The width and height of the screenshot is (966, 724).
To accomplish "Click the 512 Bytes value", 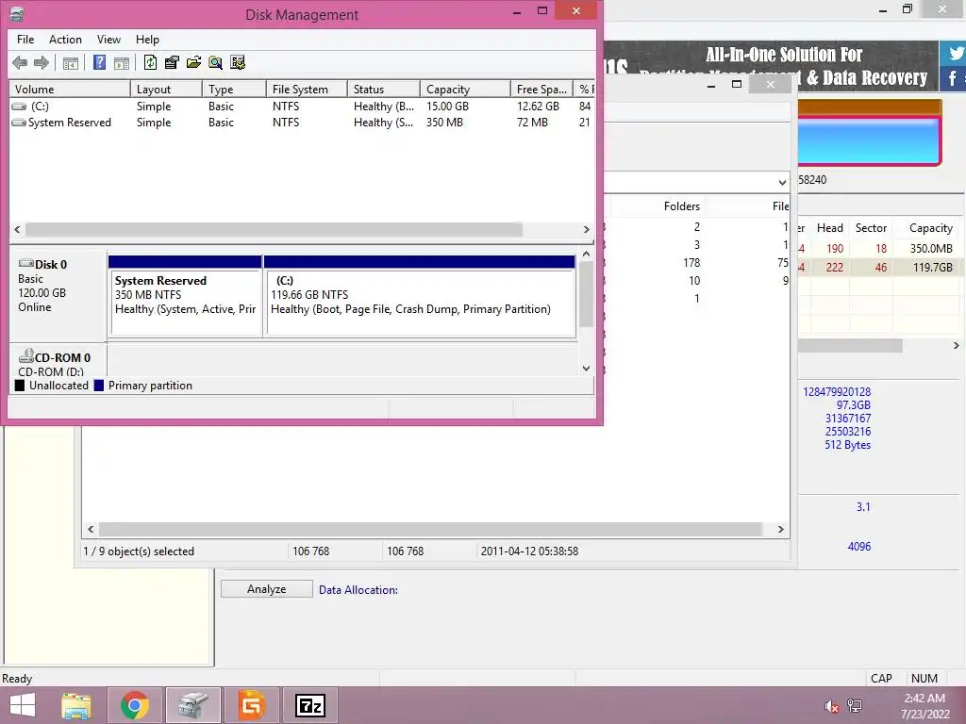I will pyautogui.click(x=848, y=445).
